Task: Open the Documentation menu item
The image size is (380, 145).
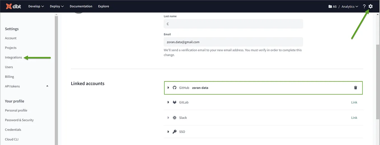Action: pos(81,6)
